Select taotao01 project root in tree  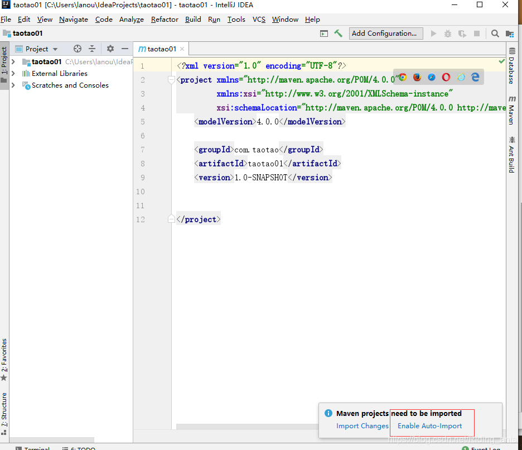pos(47,61)
